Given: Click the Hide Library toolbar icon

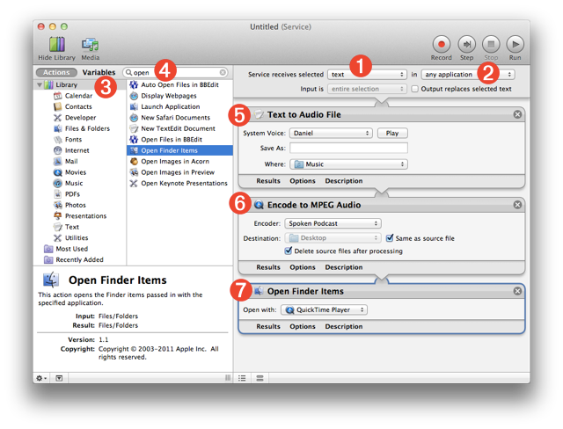Looking at the screenshot, I should (56, 45).
